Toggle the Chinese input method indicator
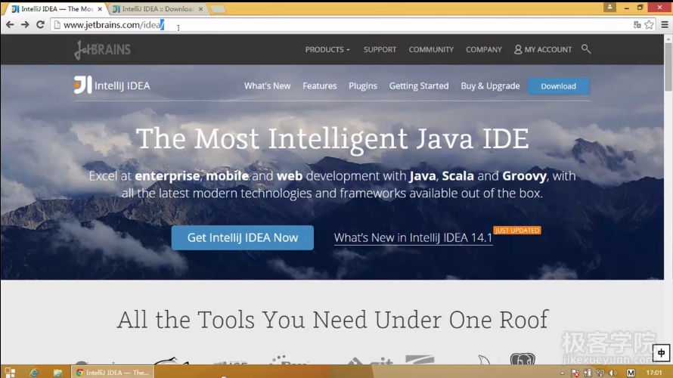673x378 pixels. point(662,353)
